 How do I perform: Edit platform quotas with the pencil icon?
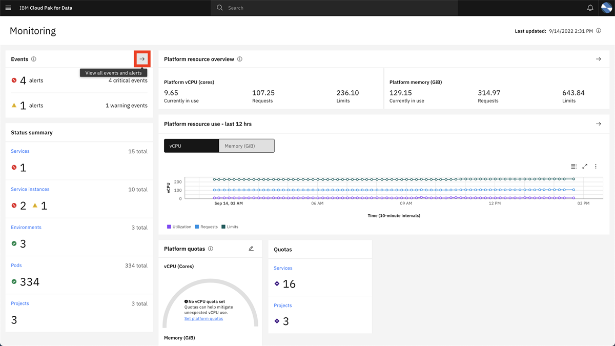251,249
